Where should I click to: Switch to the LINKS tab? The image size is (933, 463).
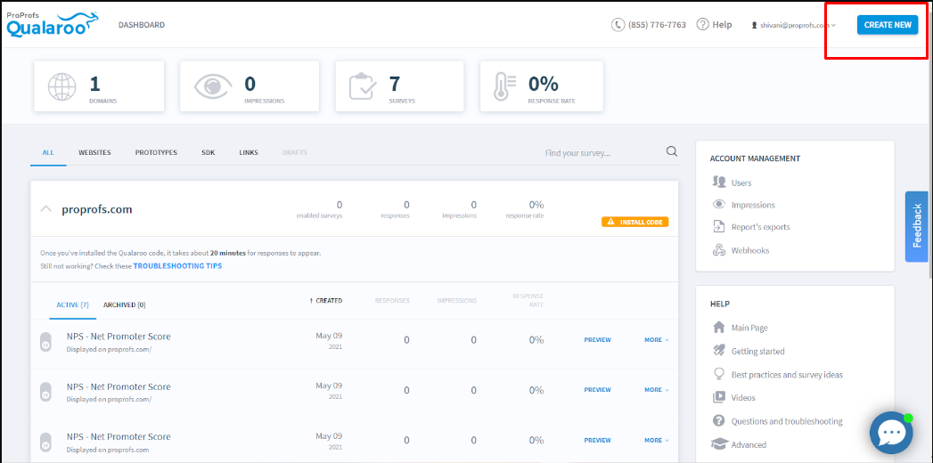[x=249, y=153]
